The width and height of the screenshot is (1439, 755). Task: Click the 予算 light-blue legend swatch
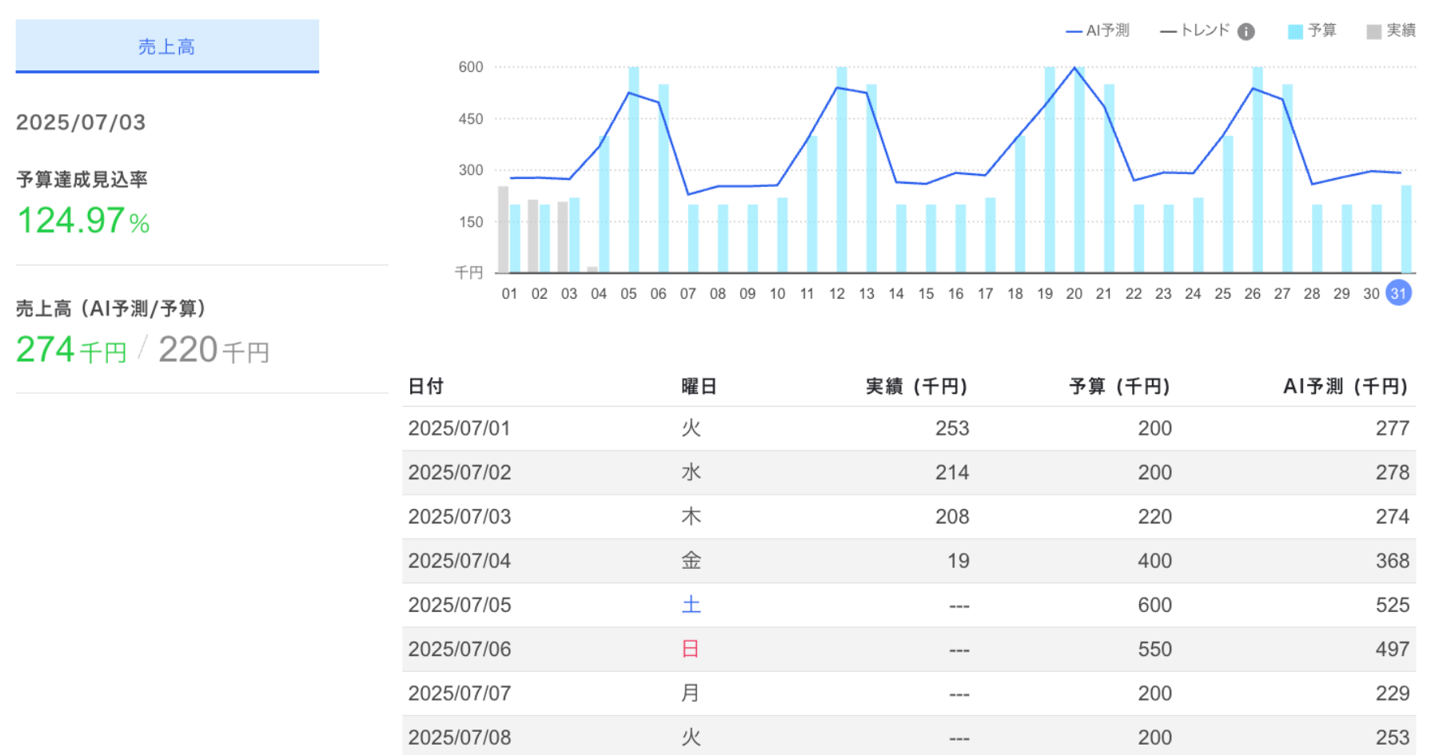point(1295,31)
